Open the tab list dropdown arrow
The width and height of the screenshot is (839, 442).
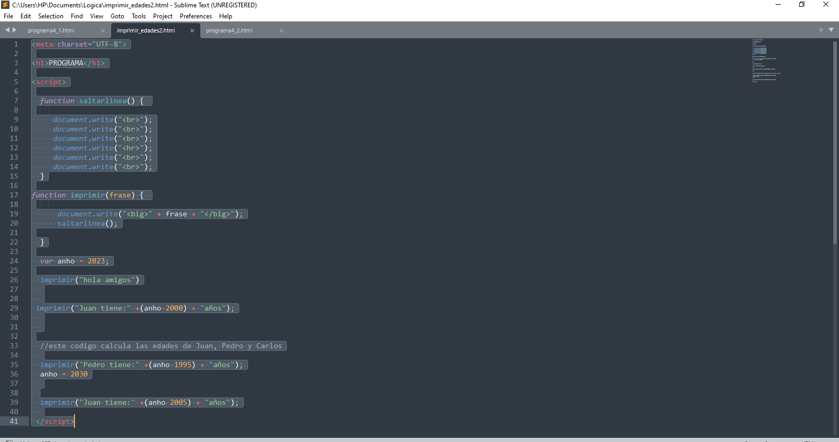click(831, 30)
